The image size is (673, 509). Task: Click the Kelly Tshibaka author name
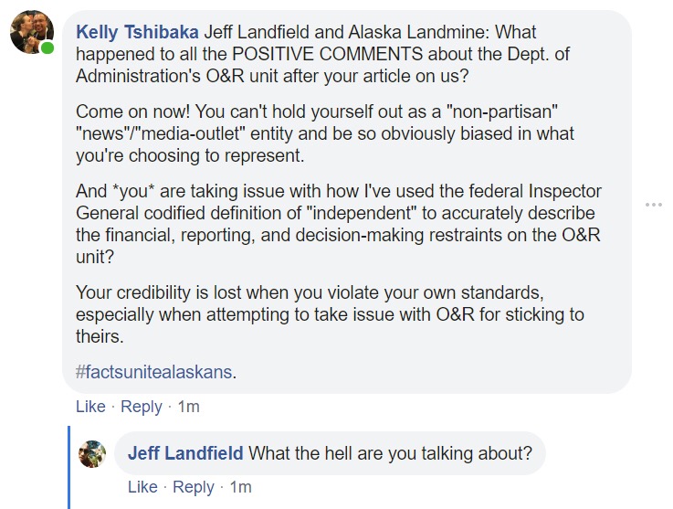pyautogui.click(x=133, y=32)
